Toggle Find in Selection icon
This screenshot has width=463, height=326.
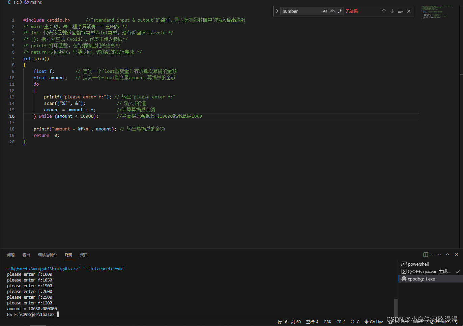[400, 11]
